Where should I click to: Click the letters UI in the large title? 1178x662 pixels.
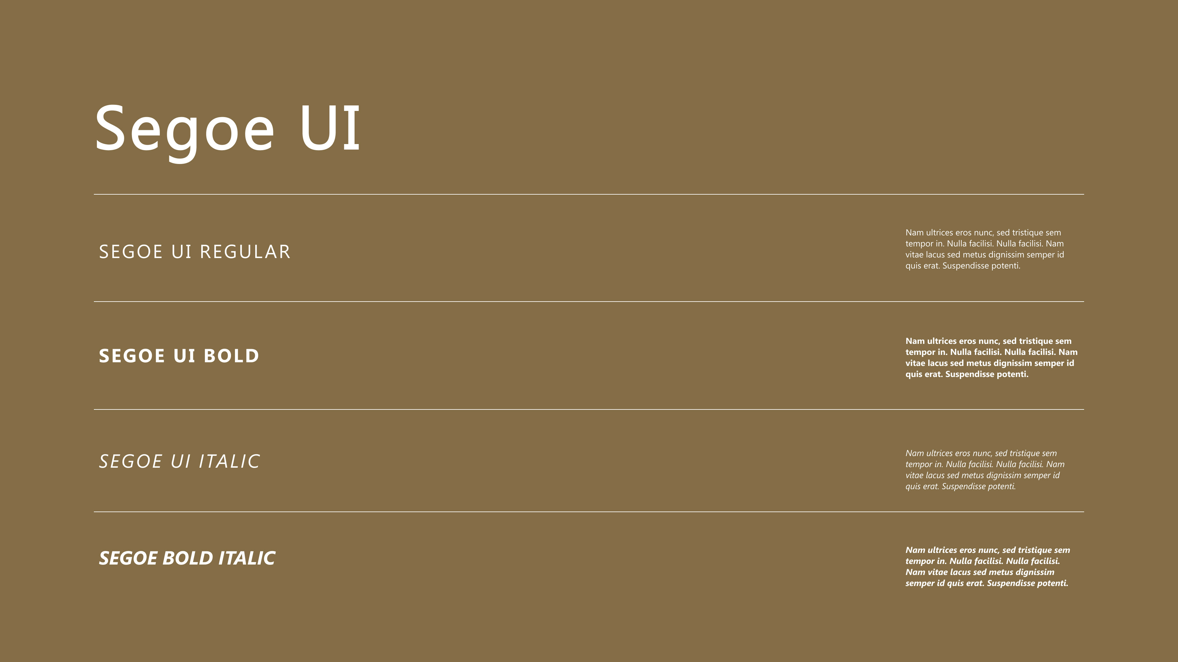click(x=330, y=128)
